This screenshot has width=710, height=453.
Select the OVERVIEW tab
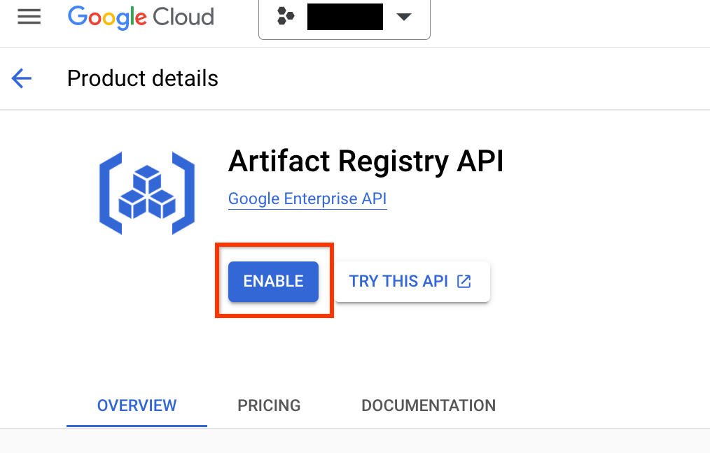point(137,405)
